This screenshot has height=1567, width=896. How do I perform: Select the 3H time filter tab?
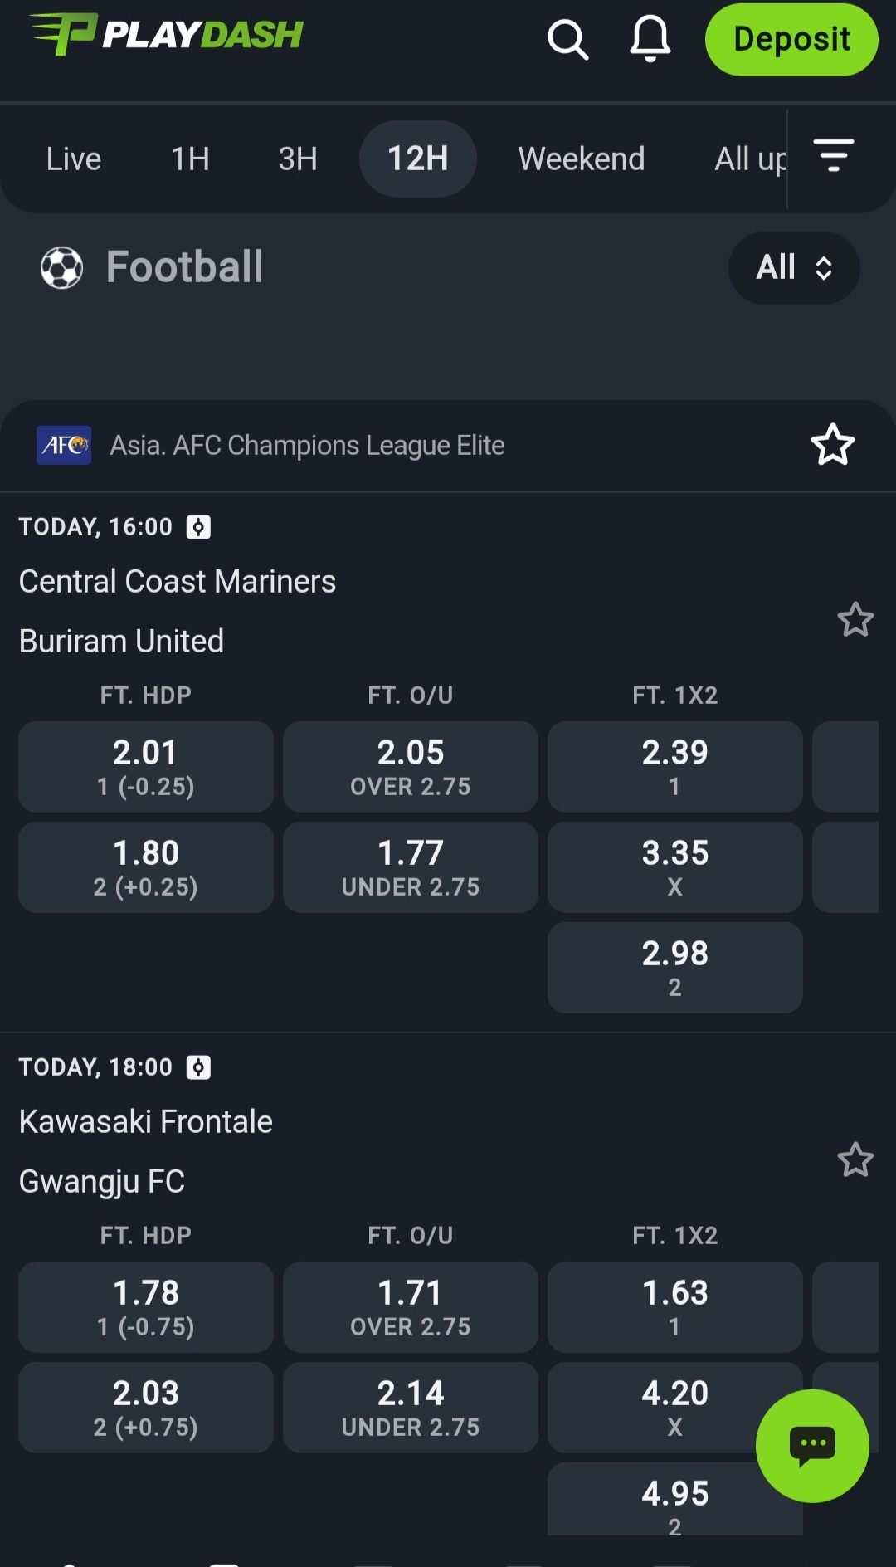click(x=297, y=159)
